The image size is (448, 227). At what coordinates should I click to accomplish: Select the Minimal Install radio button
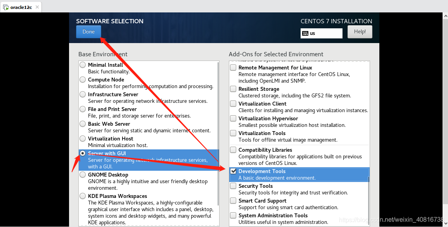[83, 65]
